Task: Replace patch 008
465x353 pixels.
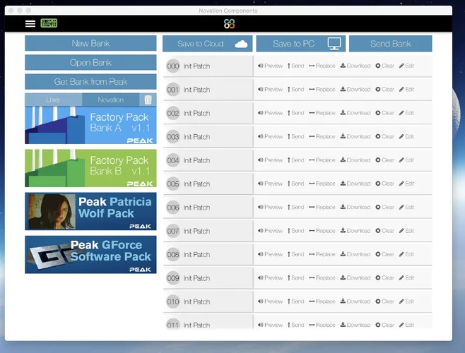Action: tap(322, 254)
